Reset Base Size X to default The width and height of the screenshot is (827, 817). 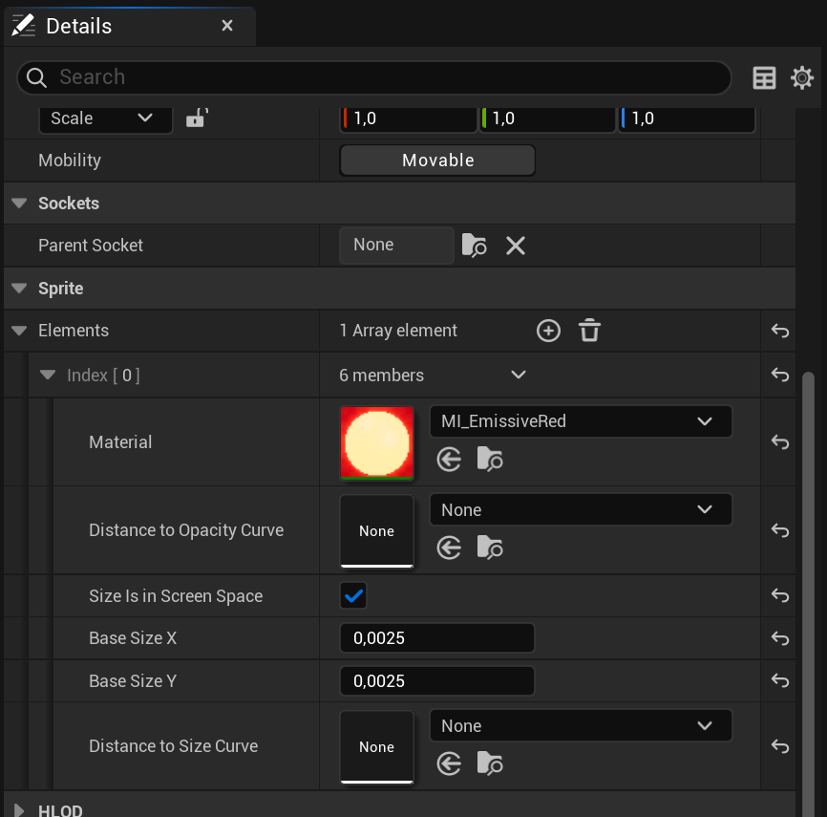[779, 638]
